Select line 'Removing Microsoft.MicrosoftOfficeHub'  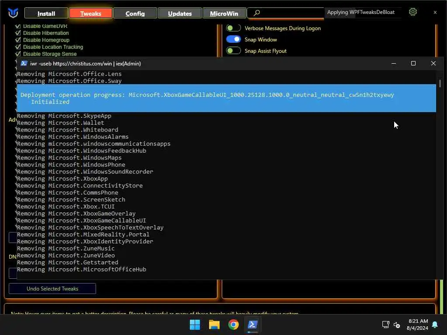click(82, 270)
